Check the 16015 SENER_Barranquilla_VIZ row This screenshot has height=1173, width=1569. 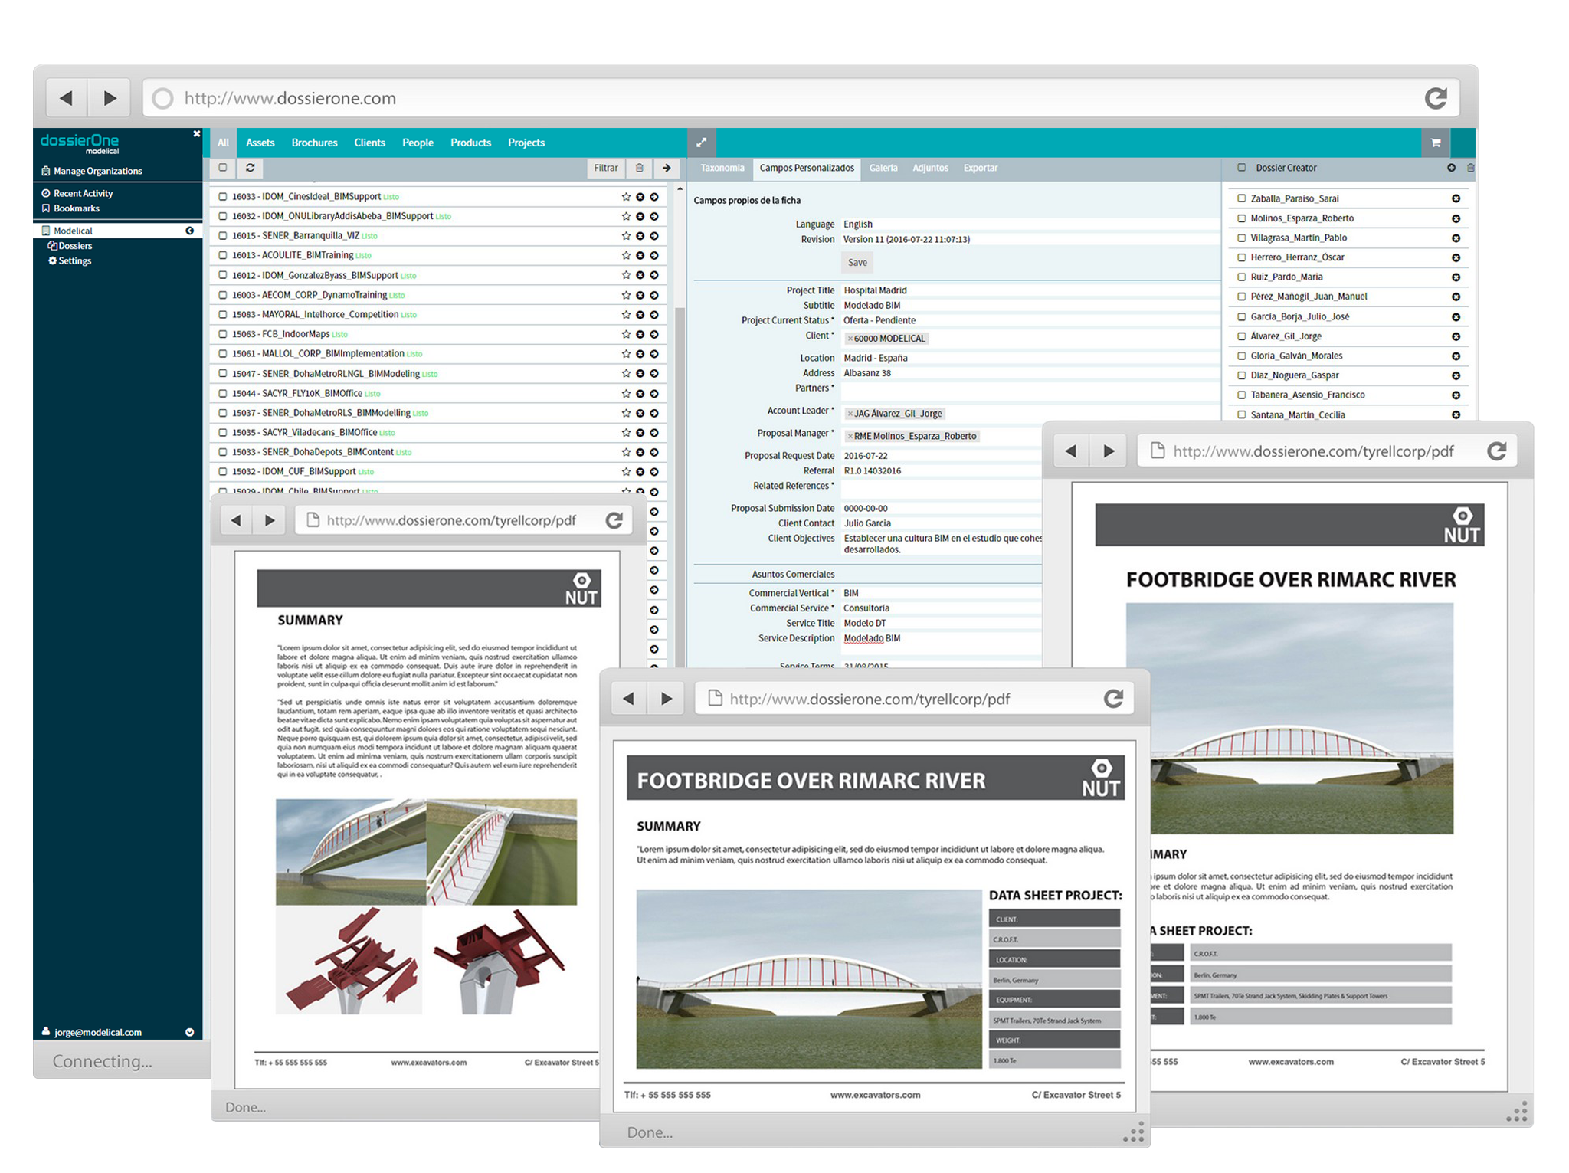coord(223,236)
